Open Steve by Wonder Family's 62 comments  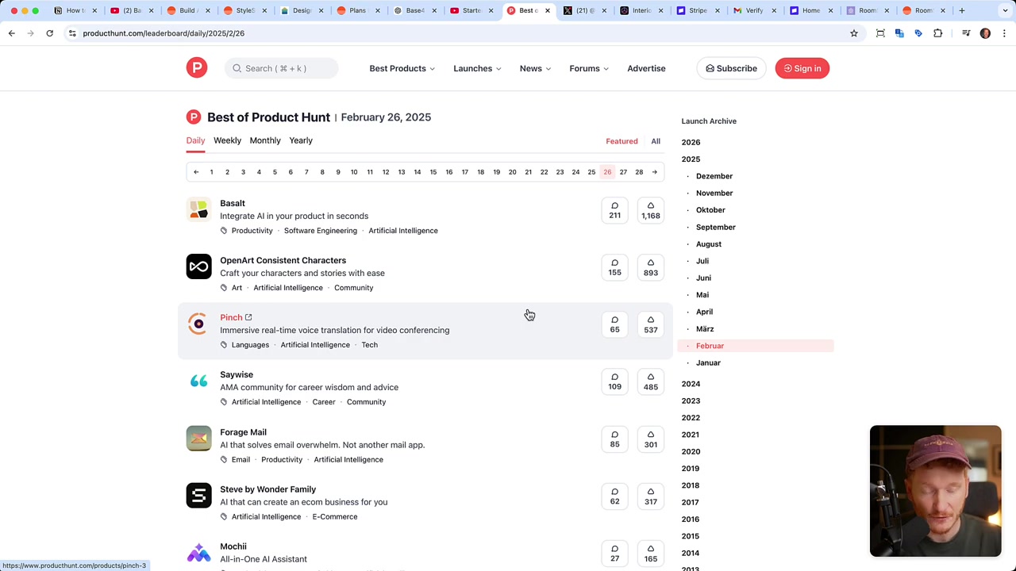(x=615, y=496)
